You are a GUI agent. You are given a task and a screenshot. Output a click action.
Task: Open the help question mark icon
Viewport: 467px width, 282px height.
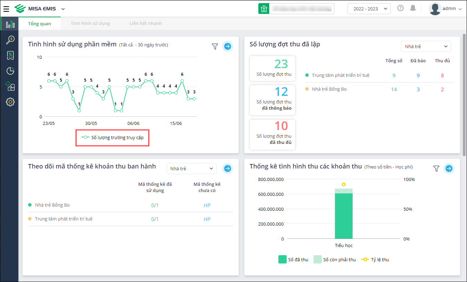coord(400,8)
